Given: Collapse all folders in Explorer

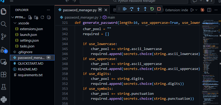Looking at the screenshot, I should coord(49,17).
